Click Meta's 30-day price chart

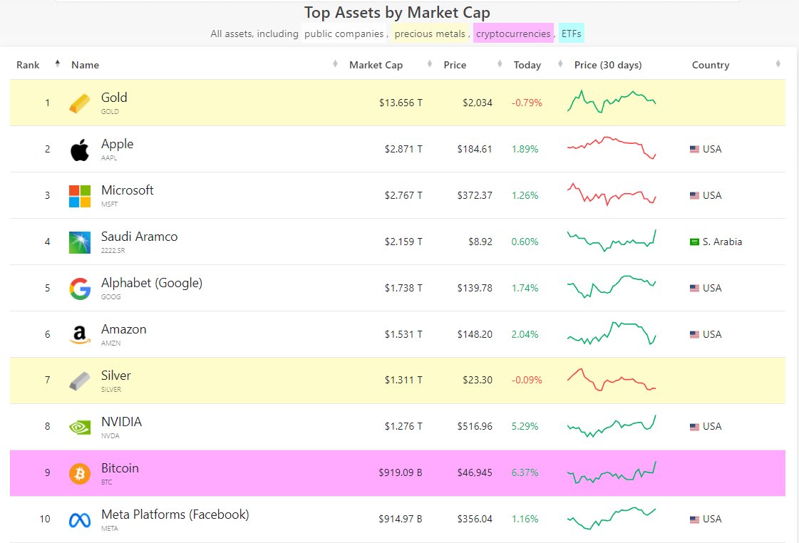point(612,519)
